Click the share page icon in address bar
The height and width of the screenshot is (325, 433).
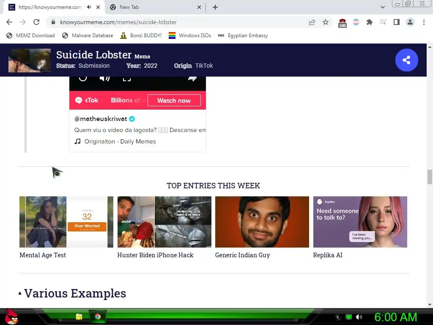point(312,22)
